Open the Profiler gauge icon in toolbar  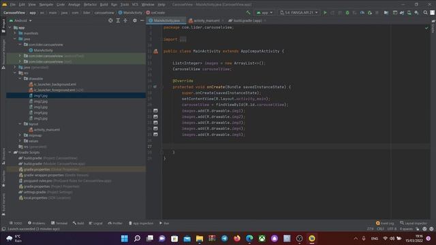click(x=362, y=12)
